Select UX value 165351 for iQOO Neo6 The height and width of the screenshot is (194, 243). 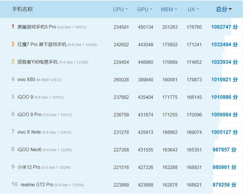tap(194, 150)
